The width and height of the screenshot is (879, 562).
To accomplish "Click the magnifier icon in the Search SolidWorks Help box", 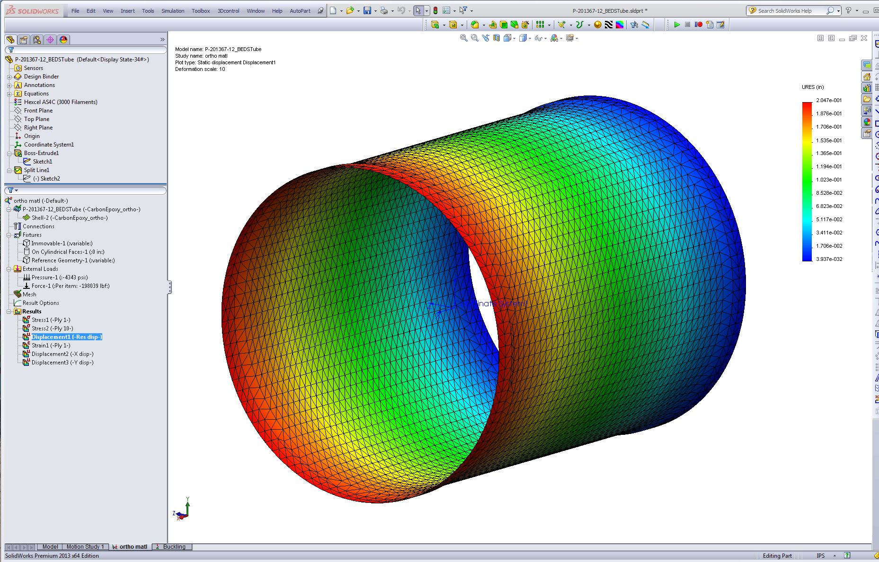I will [x=830, y=10].
